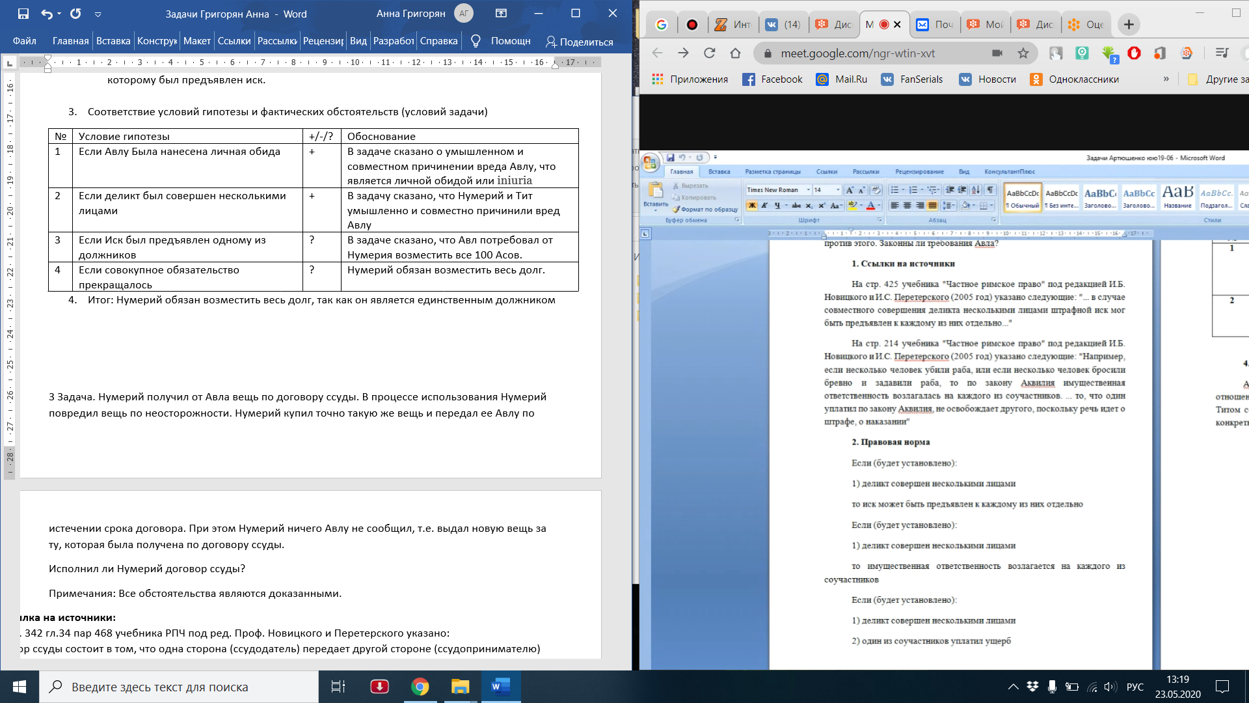Viewport: 1249px width, 703px height.
Task: Open Times New Roman font dropdown
Action: [x=808, y=190]
